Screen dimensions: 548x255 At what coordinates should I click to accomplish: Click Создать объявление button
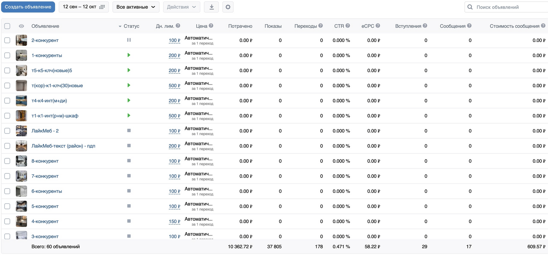click(x=28, y=7)
